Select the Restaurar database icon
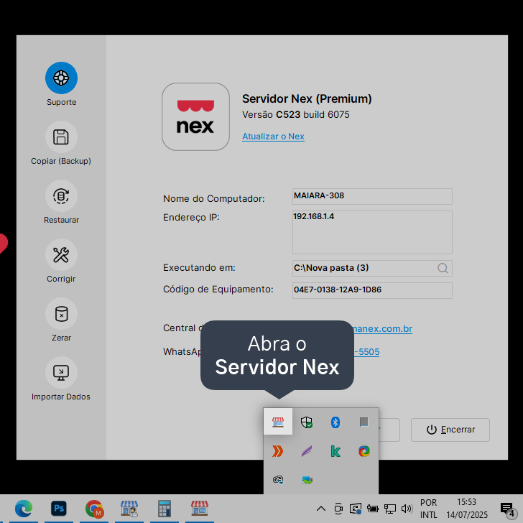Screen dimensions: 523x523 pyautogui.click(x=61, y=196)
